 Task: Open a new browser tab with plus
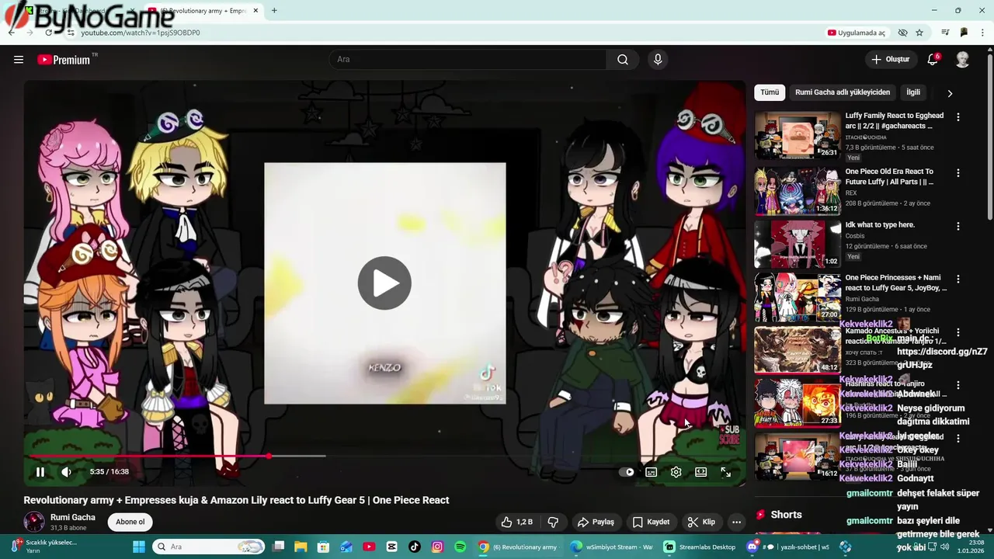(x=274, y=11)
